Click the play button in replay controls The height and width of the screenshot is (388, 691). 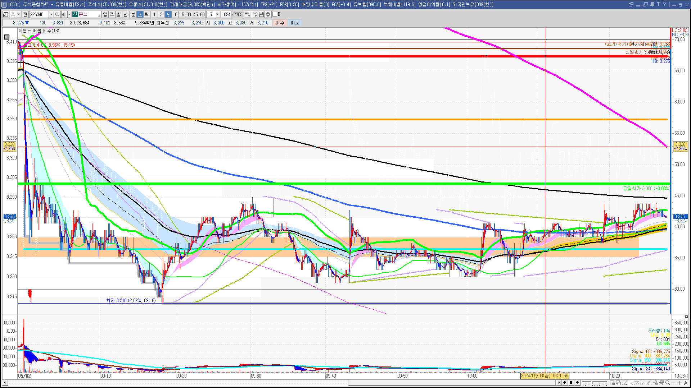click(x=559, y=383)
